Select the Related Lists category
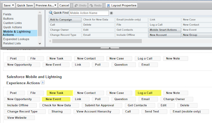This screenshot has height=123, width=212. click(12, 44)
